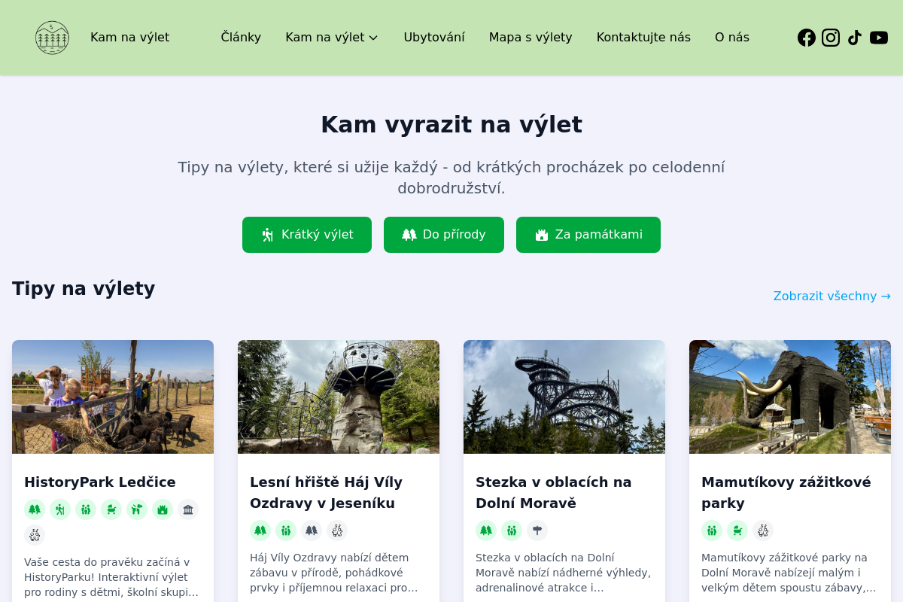The width and height of the screenshot is (903, 602).
Task: Click the animals icon on Lesní hřiště card
Action: 337,531
